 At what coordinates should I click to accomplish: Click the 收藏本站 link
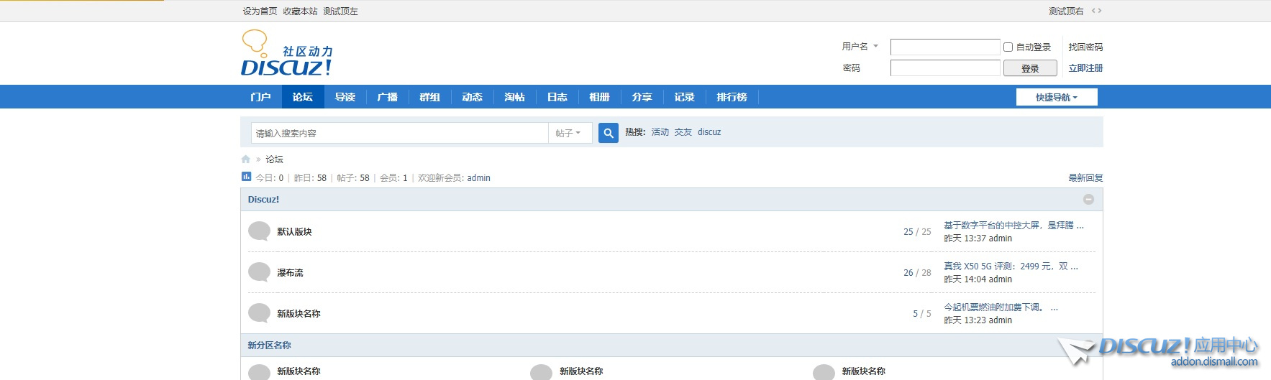pos(300,11)
